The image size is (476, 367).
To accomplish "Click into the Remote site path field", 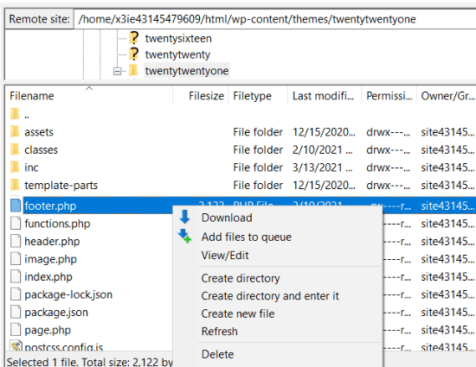I will 274,19.
